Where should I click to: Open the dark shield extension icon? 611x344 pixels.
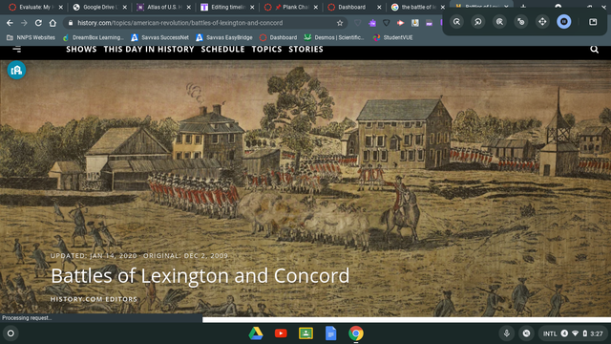point(386,23)
